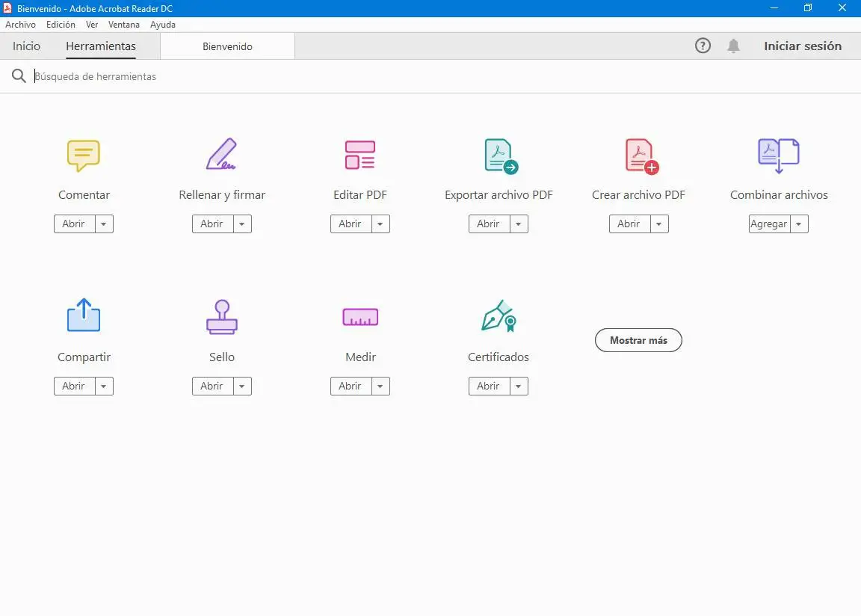The width and height of the screenshot is (861, 616).
Task: Click Abrir under Comentar
Action: tap(74, 224)
